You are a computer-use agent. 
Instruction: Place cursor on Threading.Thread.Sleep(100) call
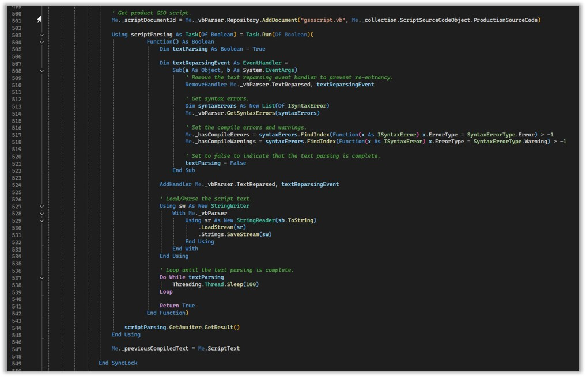coord(216,284)
